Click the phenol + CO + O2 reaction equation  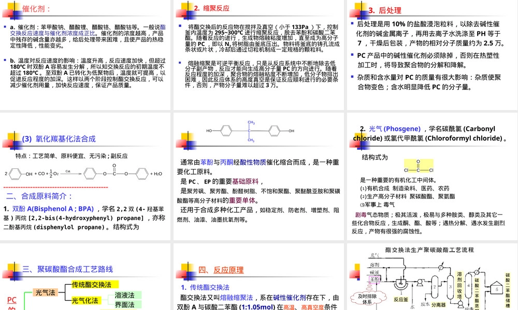click(83, 173)
